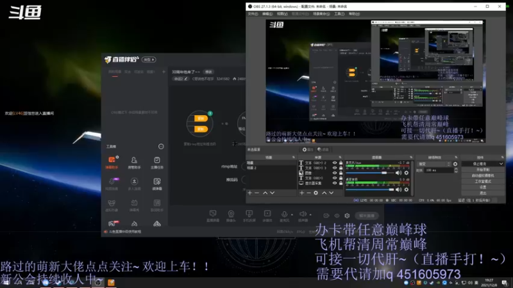Add a scene in OBS scenes panel
This screenshot has height=288, width=513.
click(x=250, y=193)
